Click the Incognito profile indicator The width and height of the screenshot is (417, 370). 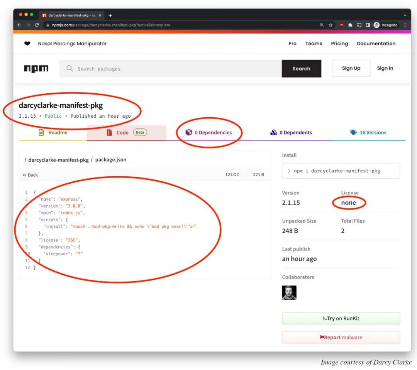[x=386, y=25]
